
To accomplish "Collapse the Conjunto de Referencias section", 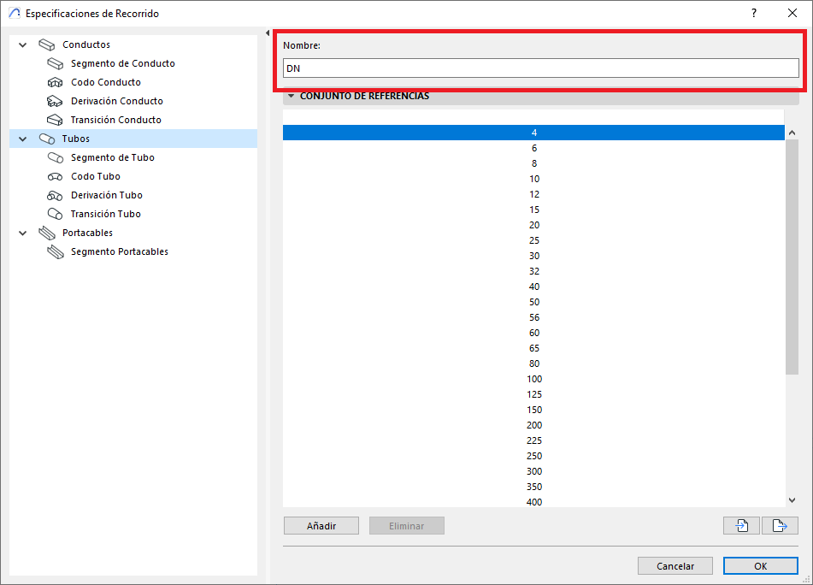I will (291, 97).
